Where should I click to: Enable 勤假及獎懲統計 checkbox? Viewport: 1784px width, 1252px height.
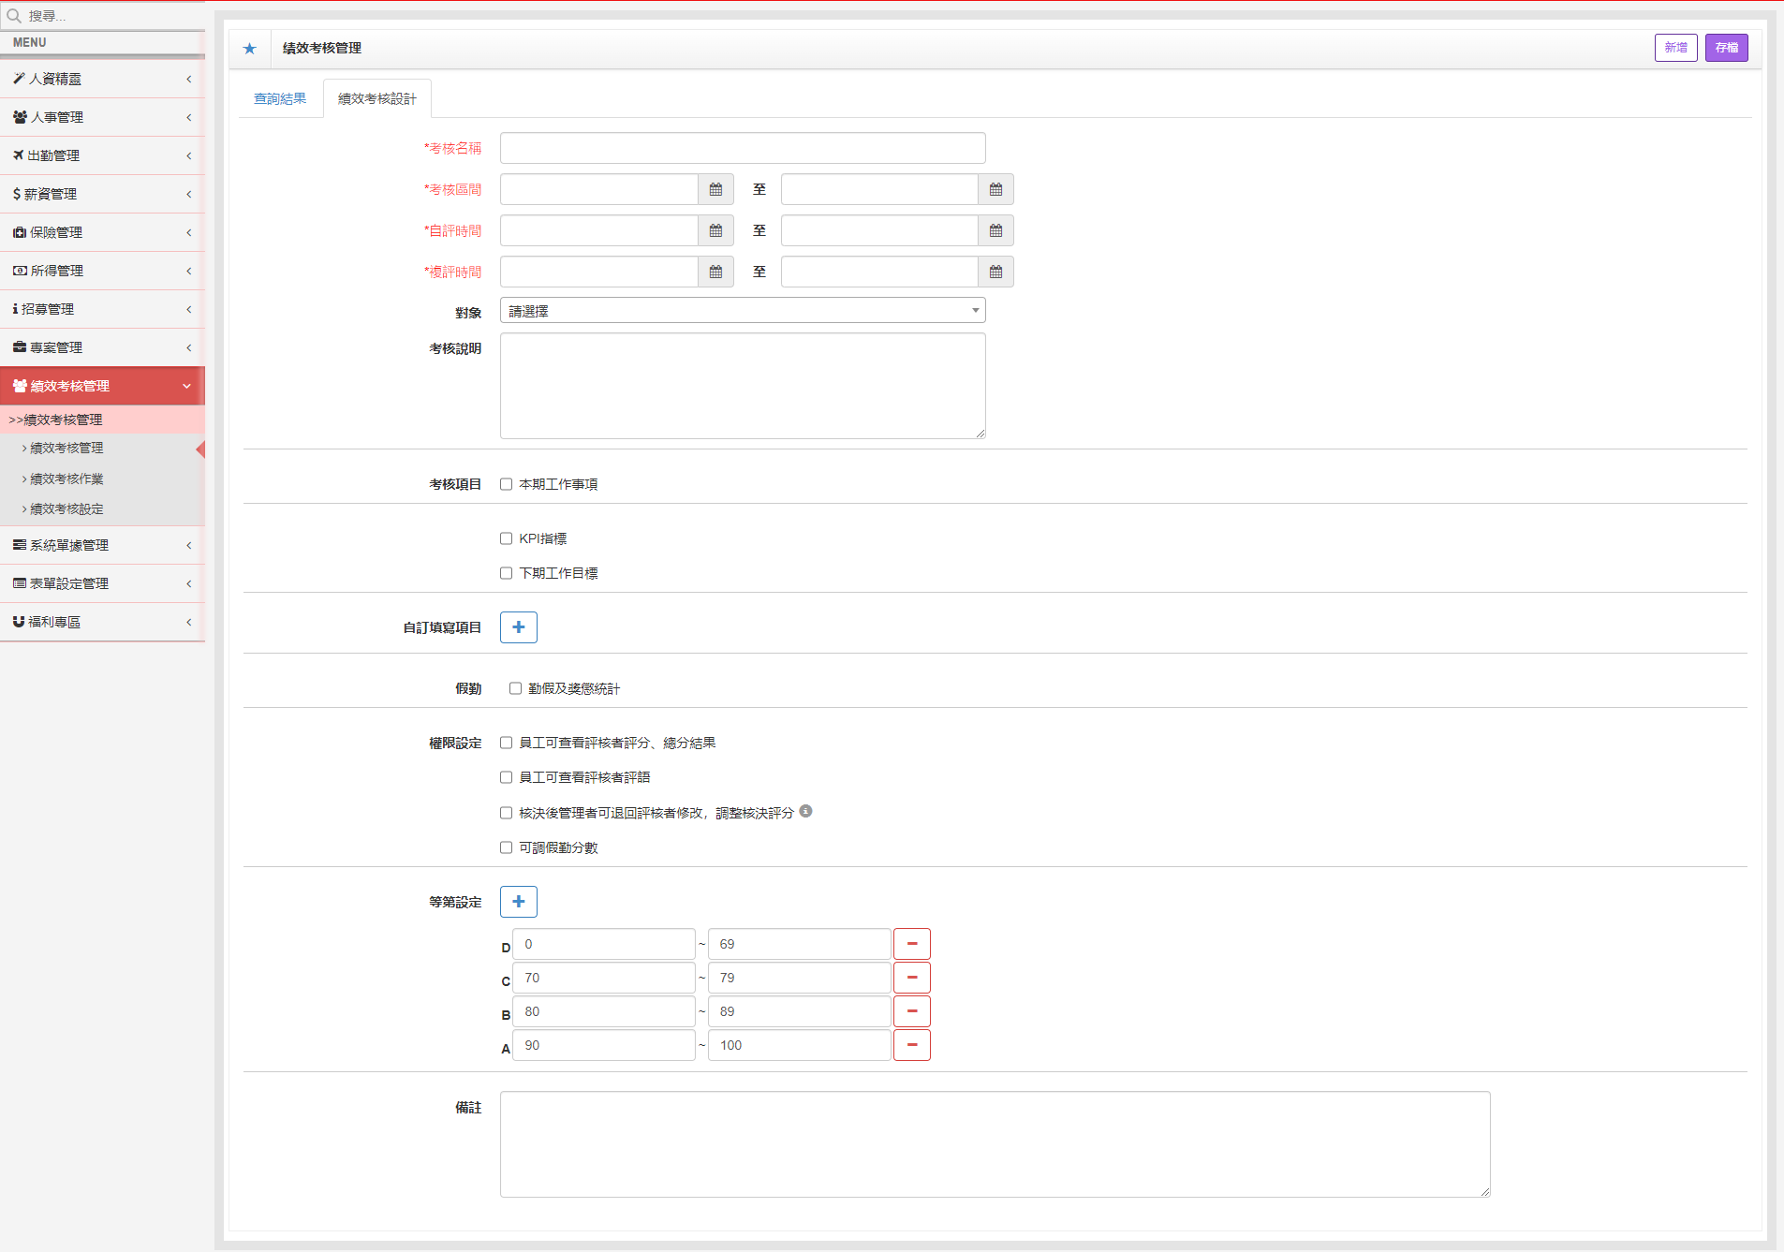515,688
